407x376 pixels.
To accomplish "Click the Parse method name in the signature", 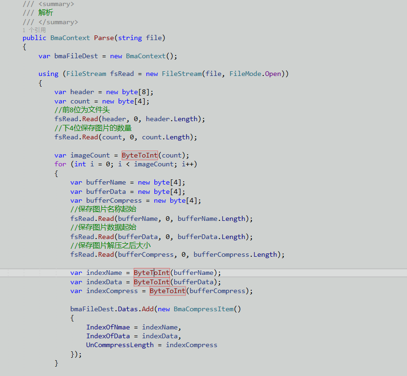I will [x=105, y=38].
